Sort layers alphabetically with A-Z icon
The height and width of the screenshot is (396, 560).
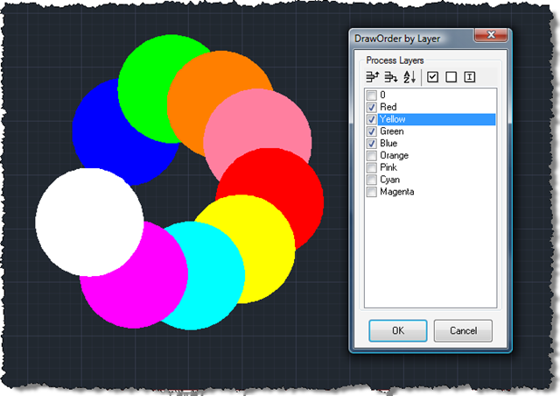click(x=409, y=77)
